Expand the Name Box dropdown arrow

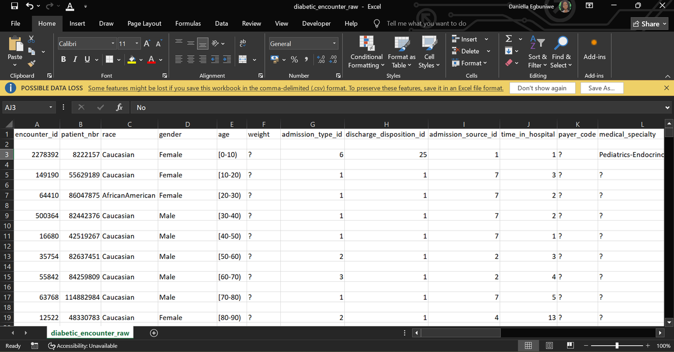[x=51, y=107]
